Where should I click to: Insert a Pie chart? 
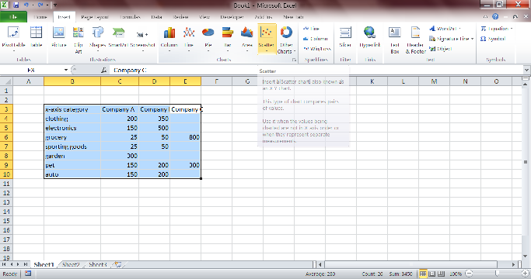[x=208, y=40]
